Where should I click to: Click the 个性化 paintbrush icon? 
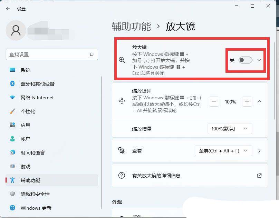pyautogui.click(x=12, y=111)
